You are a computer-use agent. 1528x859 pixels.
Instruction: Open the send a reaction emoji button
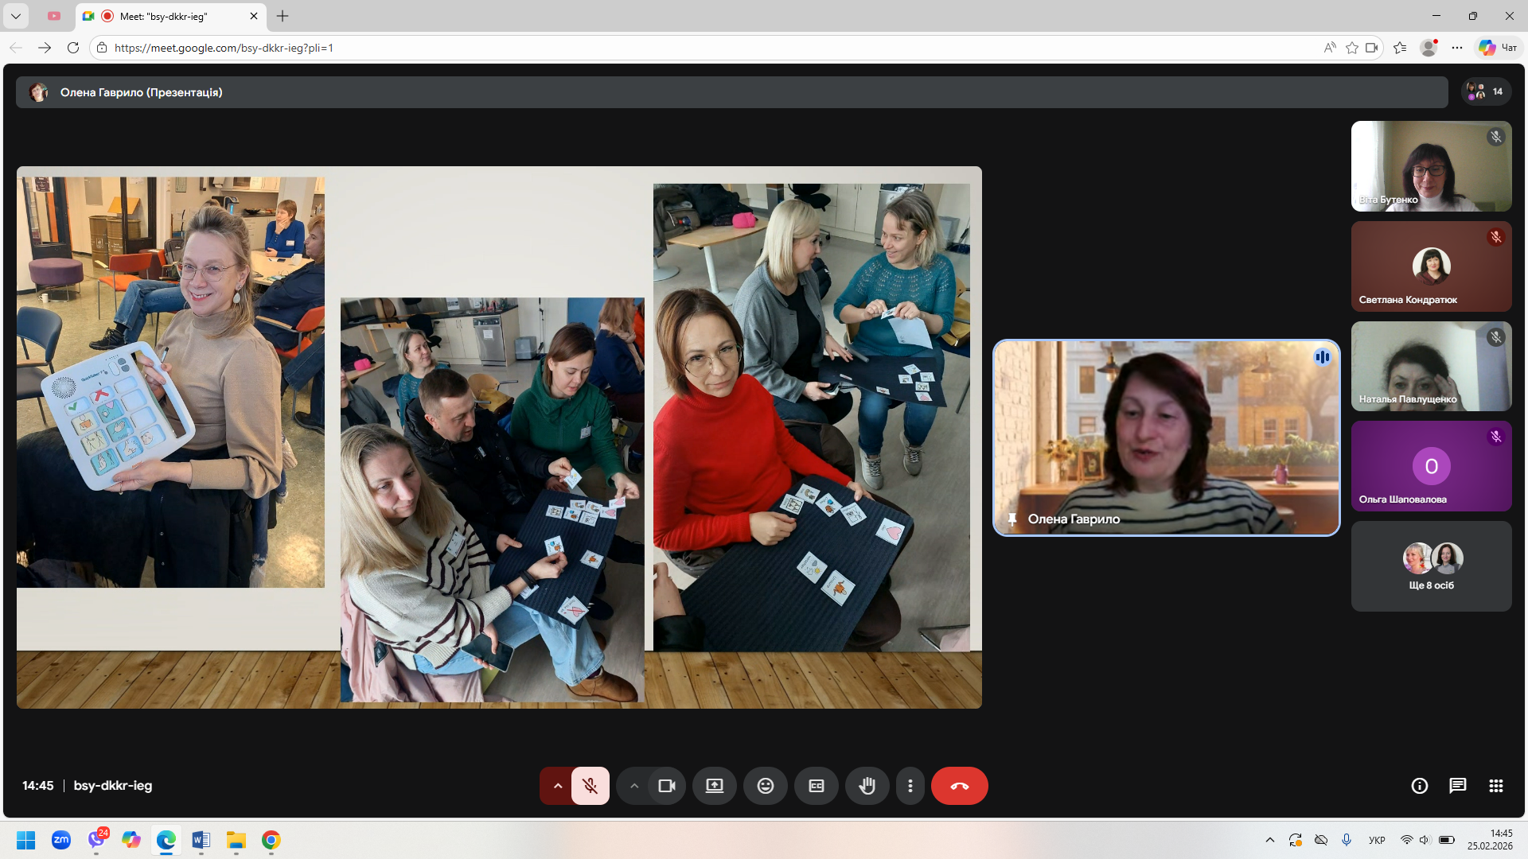[765, 786]
